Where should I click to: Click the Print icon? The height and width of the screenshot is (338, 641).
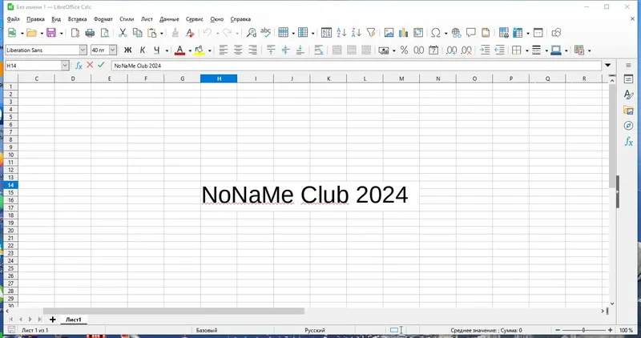pos(90,33)
